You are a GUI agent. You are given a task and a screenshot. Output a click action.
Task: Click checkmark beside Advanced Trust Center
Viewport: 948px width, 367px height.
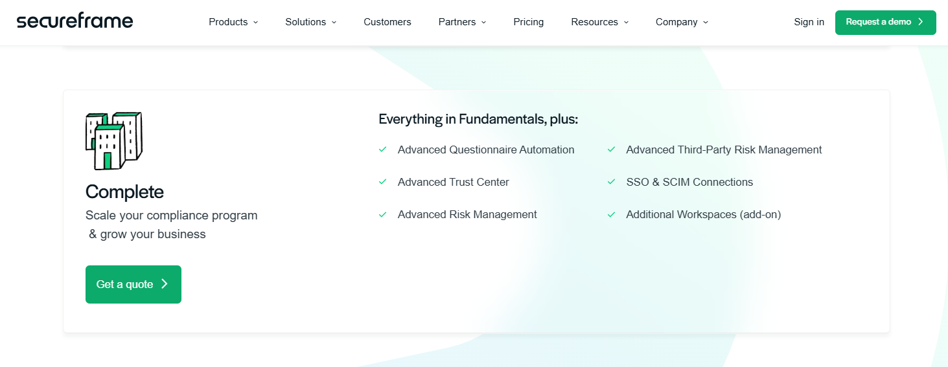[382, 182]
